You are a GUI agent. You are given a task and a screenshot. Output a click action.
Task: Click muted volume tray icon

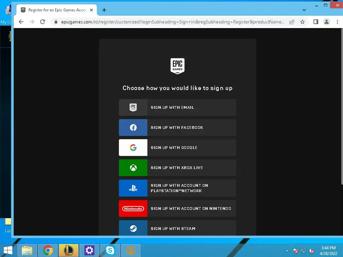[312, 251]
